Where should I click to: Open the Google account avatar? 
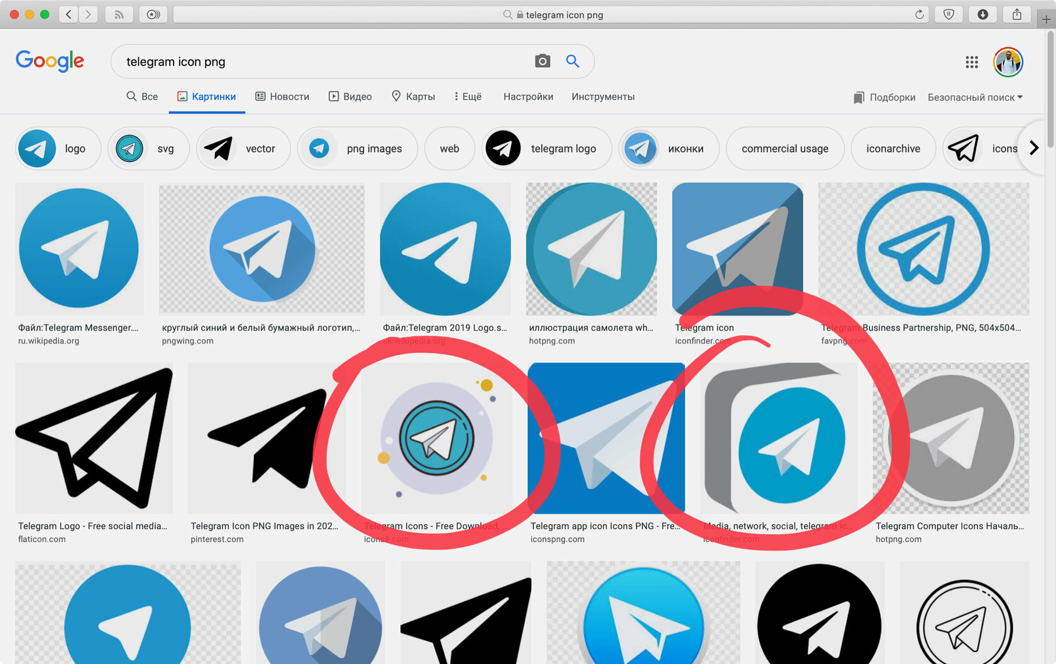click(1008, 62)
